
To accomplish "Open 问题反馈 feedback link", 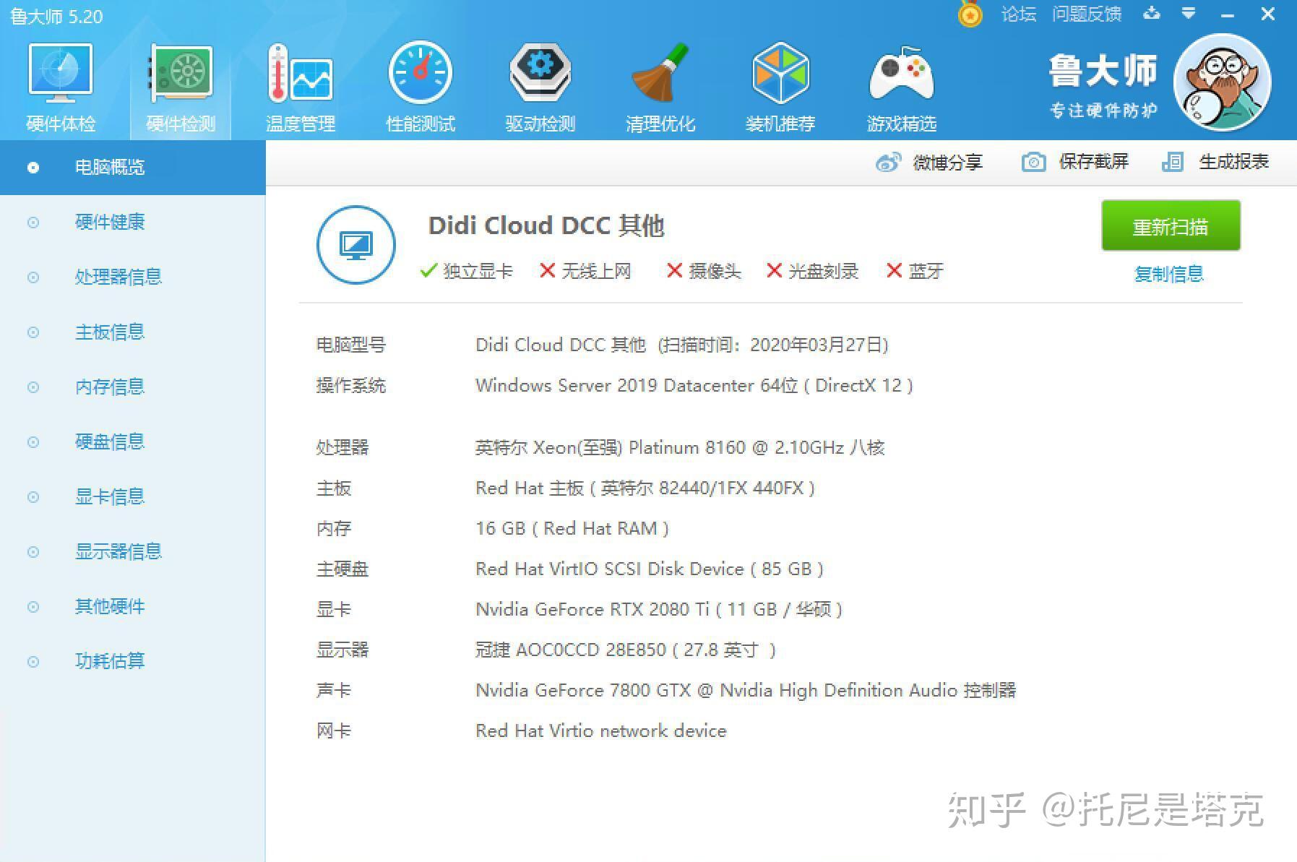I will (x=1087, y=14).
